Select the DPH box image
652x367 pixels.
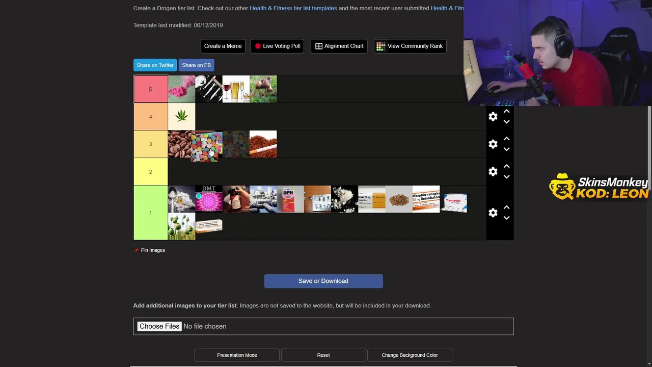click(290, 199)
